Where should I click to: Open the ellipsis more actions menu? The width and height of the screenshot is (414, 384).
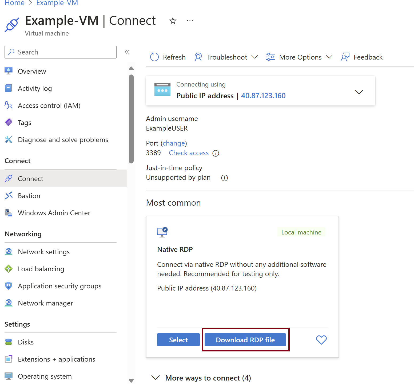click(x=190, y=21)
